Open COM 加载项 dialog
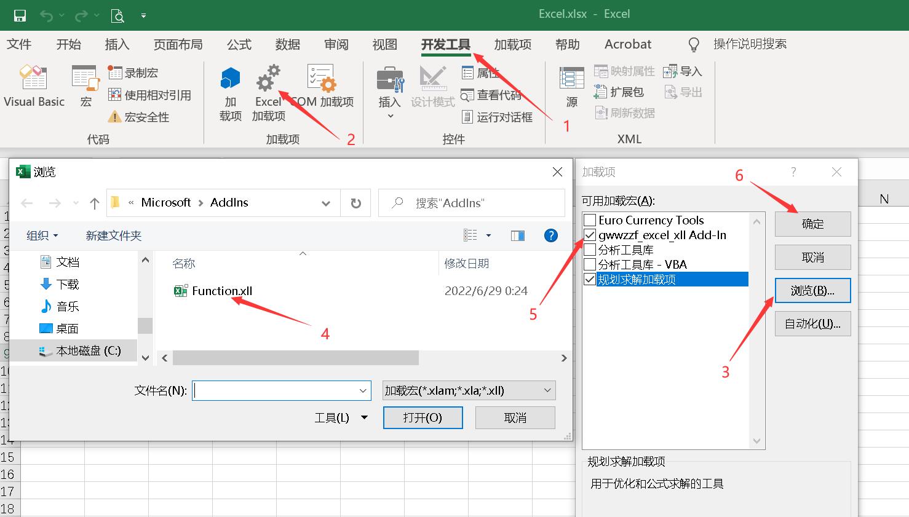The height and width of the screenshot is (517, 909). click(x=322, y=87)
